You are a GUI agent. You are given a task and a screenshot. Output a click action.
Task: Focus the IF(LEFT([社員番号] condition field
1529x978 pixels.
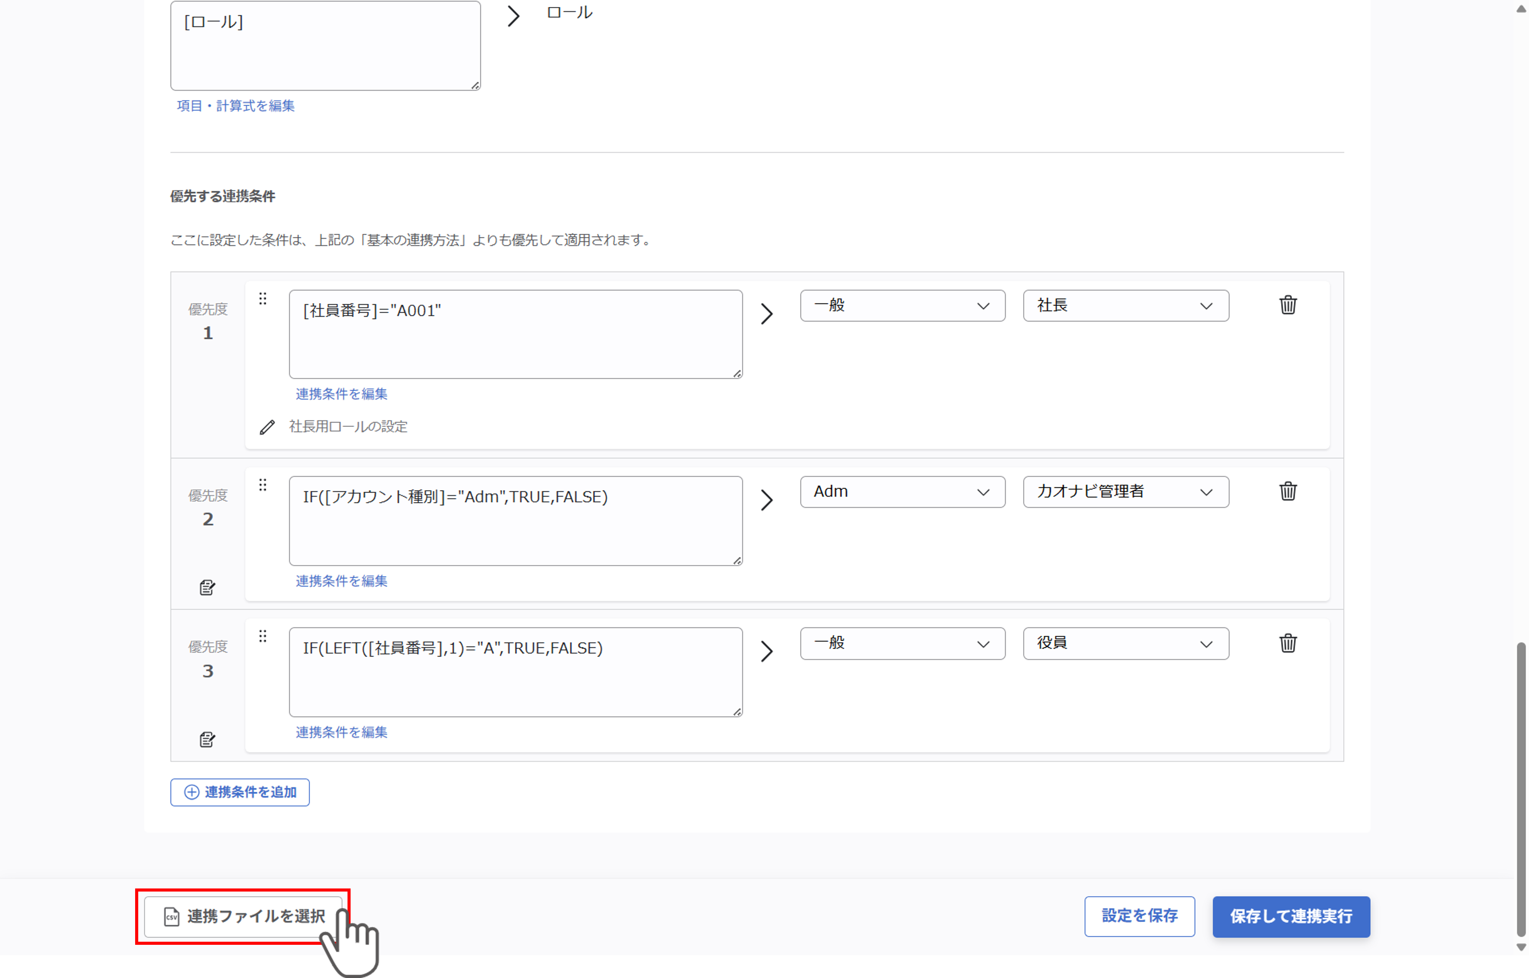516,673
